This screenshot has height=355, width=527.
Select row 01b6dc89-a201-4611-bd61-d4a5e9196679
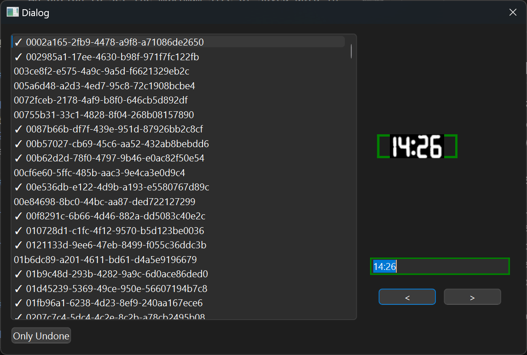click(179, 260)
